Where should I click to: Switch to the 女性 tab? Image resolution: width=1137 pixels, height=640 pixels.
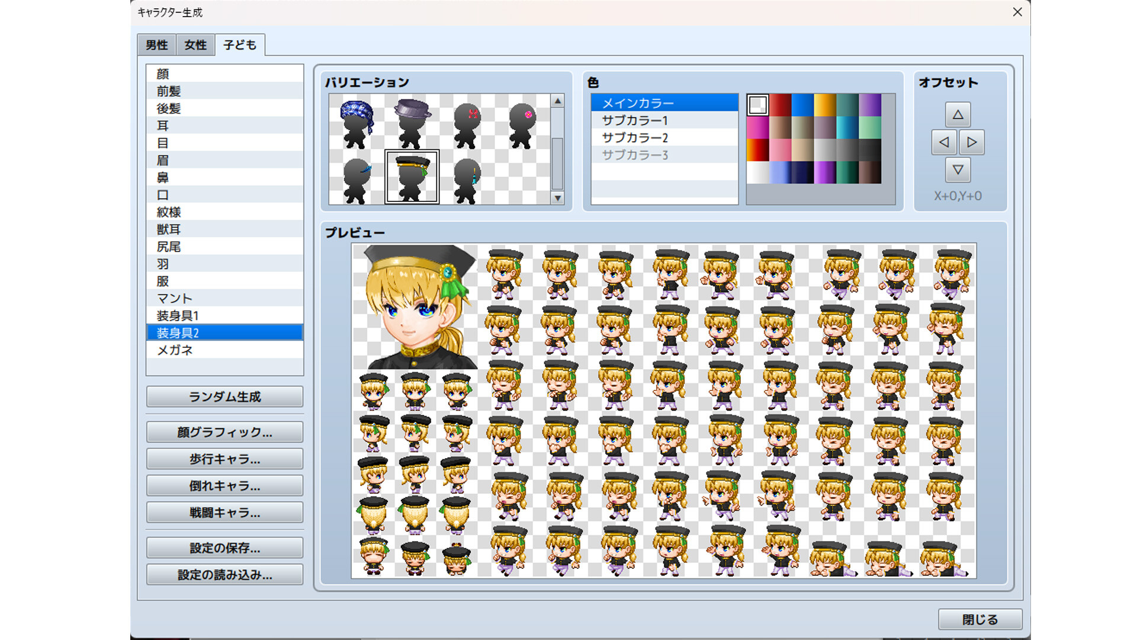coord(195,45)
